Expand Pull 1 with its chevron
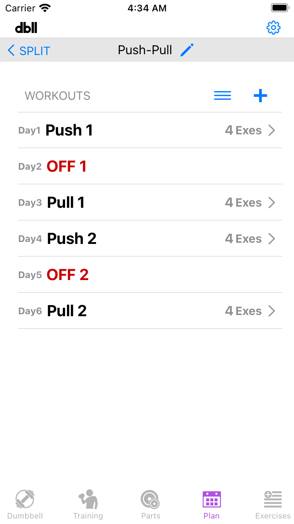This screenshot has width=294, height=524. coord(272,203)
